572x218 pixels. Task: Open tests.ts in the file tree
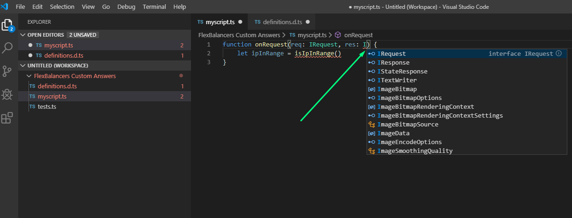(x=47, y=106)
